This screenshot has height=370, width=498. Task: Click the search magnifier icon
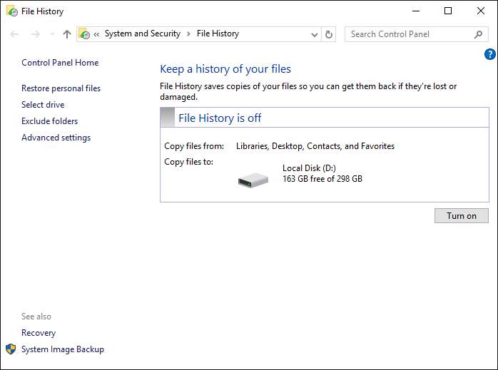[478, 34]
